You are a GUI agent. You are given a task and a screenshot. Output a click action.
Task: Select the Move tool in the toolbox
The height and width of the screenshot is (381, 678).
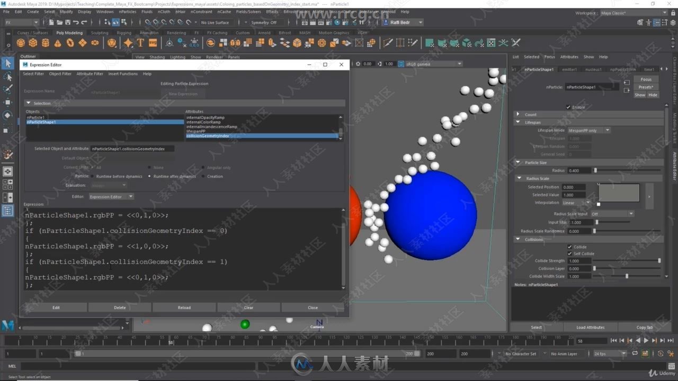(x=7, y=102)
